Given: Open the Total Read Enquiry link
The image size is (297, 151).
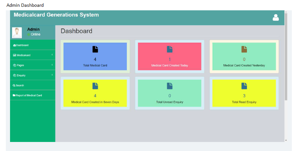Looking at the screenshot, I should [244, 102].
